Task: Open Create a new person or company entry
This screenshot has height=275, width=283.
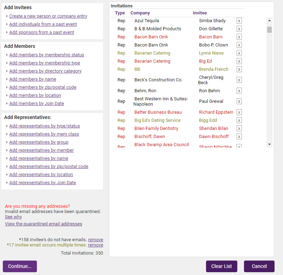Action: [48, 16]
